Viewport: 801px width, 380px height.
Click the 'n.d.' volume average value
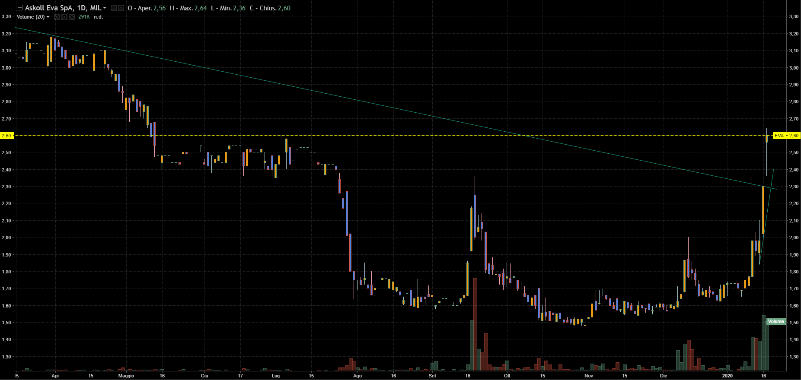coord(99,17)
